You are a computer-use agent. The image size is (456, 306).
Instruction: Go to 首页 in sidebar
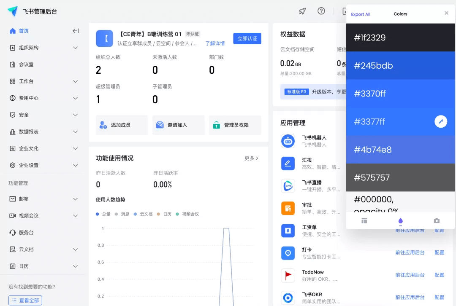coord(24,31)
